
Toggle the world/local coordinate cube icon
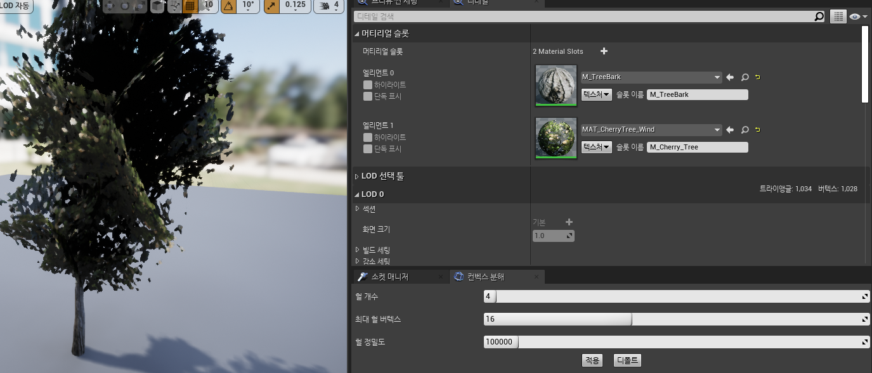tap(157, 6)
